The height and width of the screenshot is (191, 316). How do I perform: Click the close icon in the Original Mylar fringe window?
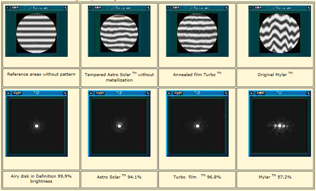pyautogui.click(x=250, y=8)
